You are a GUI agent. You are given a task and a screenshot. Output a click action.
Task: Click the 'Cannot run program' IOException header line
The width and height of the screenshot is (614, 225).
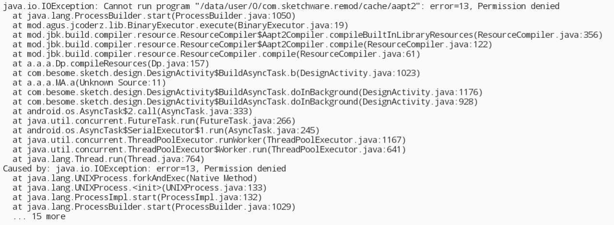[281, 6]
